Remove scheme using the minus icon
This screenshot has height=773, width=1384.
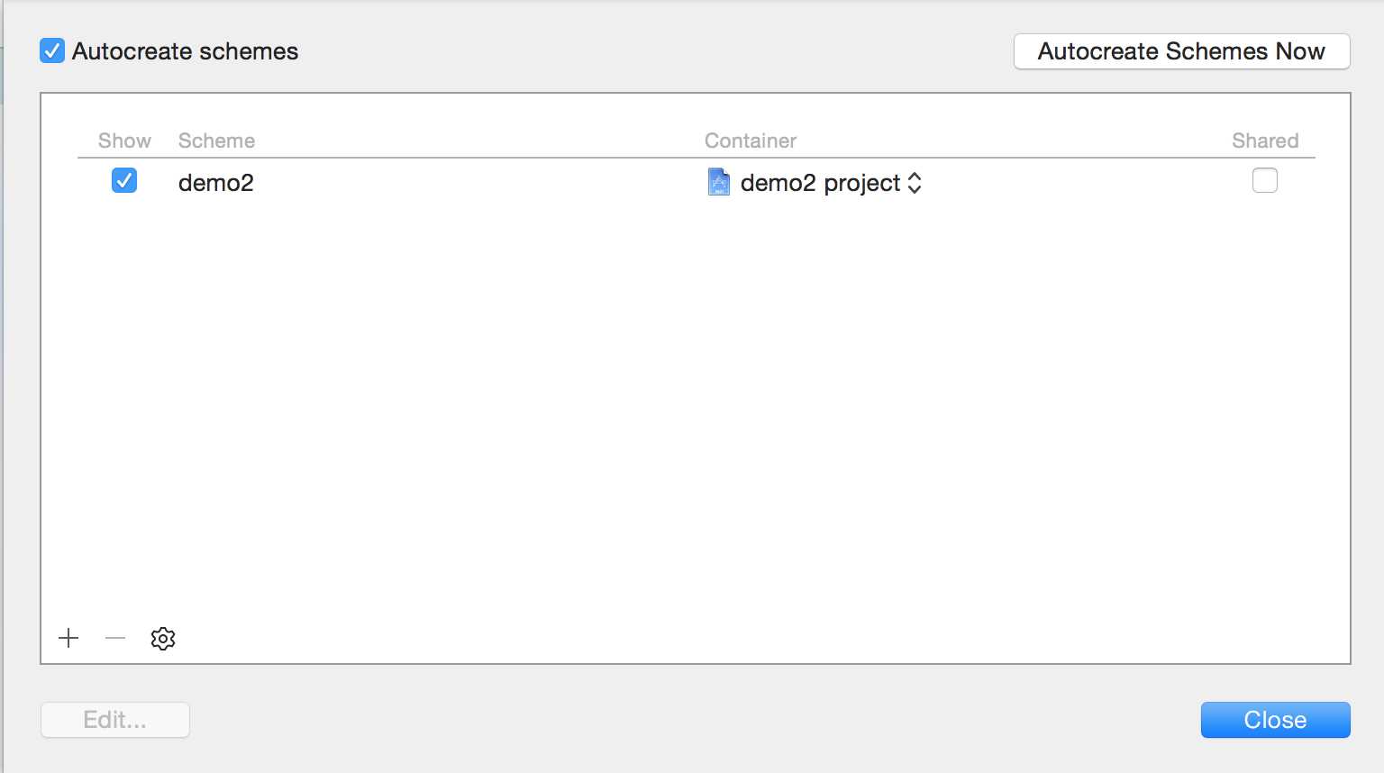[x=115, y=639]
